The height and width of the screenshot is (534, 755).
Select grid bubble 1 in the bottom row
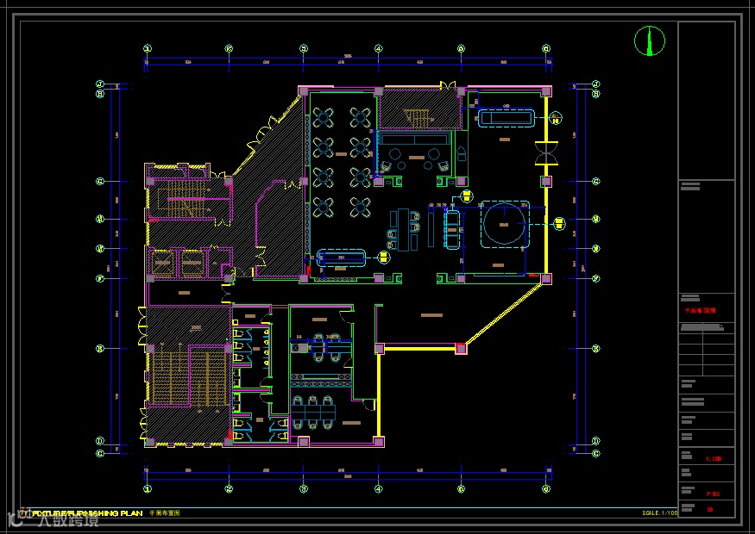[x=148, y=489]
